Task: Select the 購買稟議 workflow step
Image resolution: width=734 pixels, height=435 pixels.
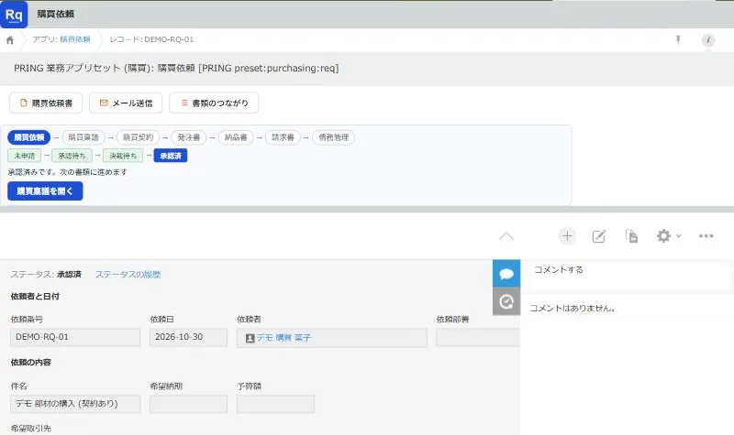Action: (83, 137)
